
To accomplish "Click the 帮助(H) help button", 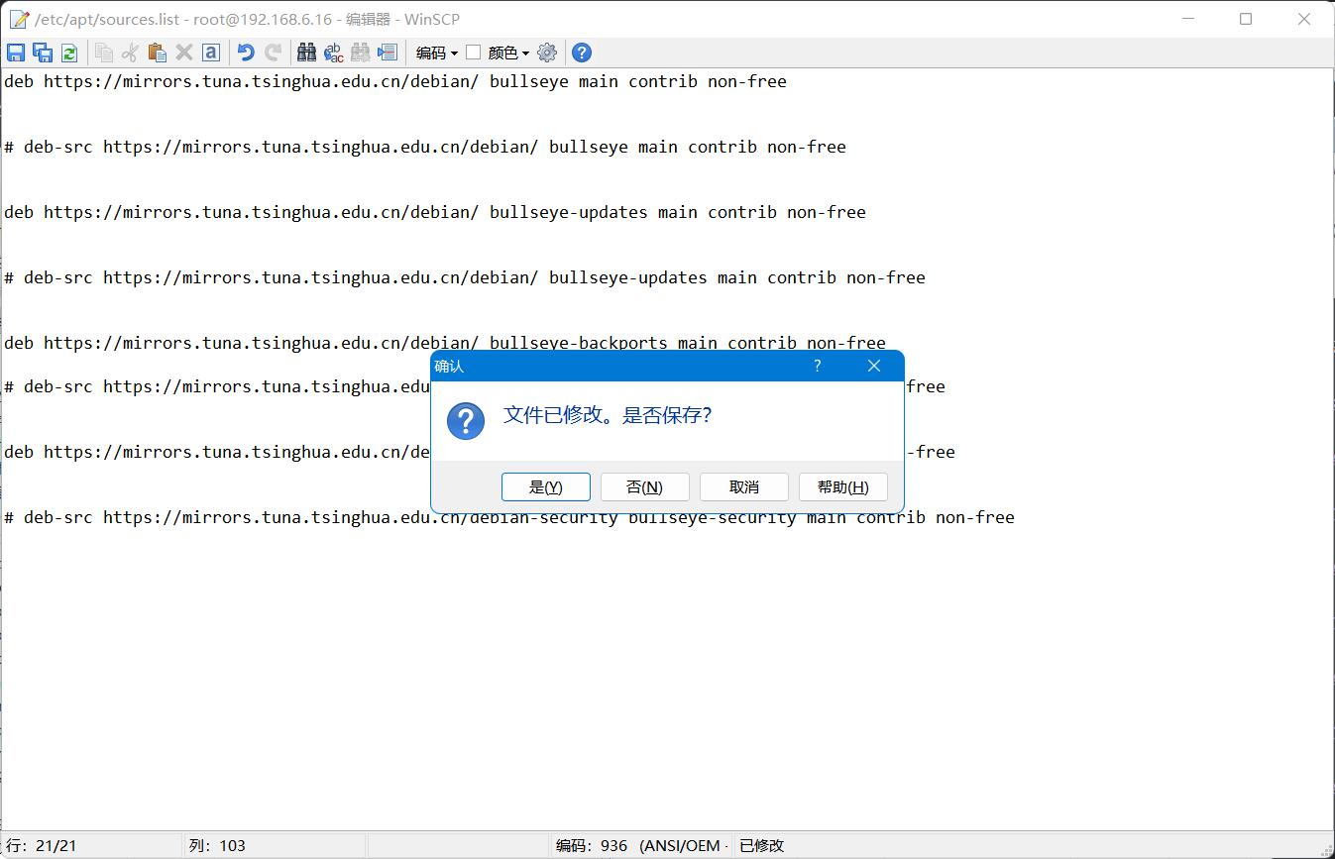I will pyautogui.click(x=843, y=486).
